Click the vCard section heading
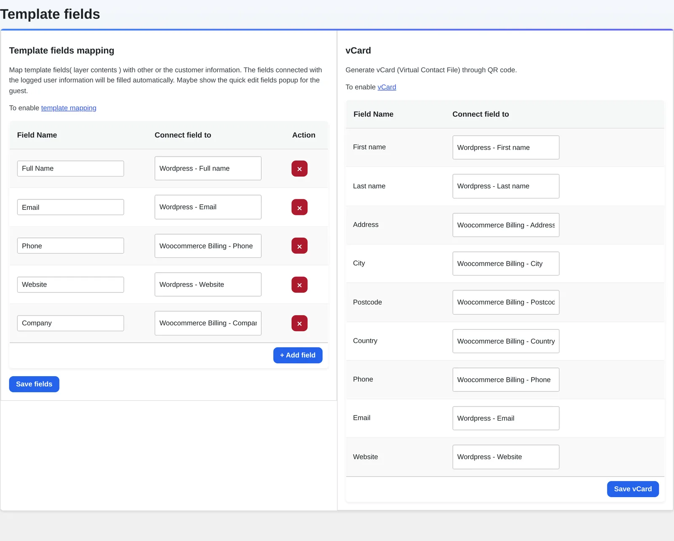The height and width of the screenshot is (541, 674). [358, 51]
